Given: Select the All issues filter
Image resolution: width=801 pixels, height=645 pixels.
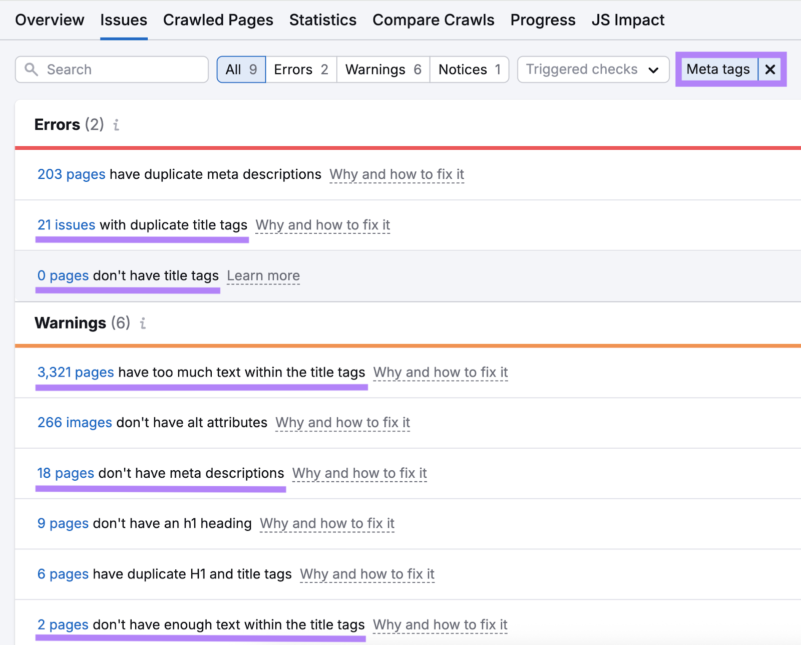Looking at the screenshot, I should click(x=241, y=70).
